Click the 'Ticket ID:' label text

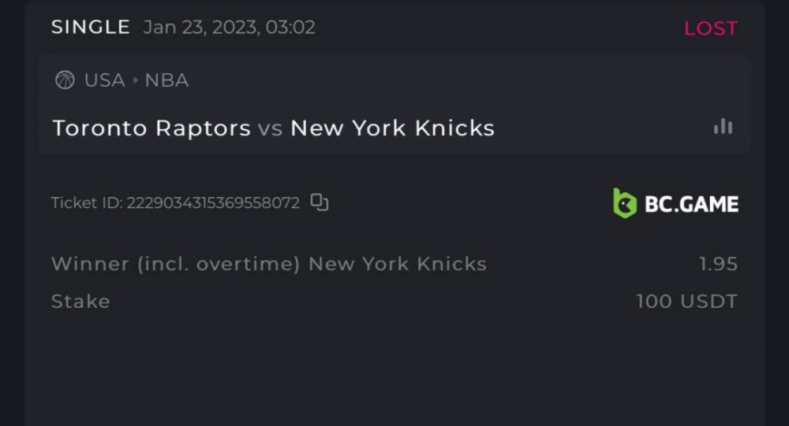pyautogui.click(x=87, y=203)
